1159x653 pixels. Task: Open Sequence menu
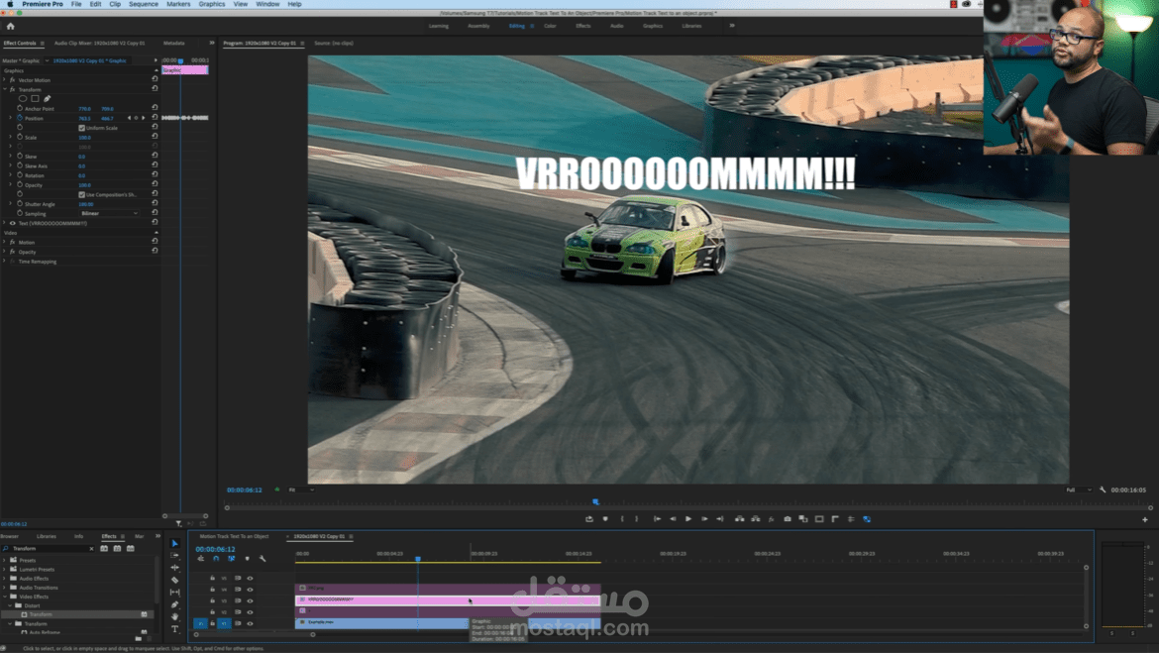(x=144, y=4)
